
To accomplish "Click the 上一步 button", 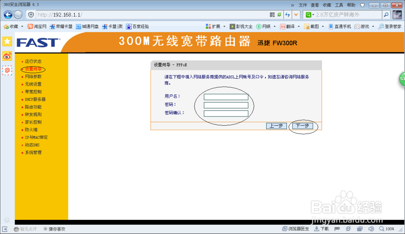I will [276, 126].
